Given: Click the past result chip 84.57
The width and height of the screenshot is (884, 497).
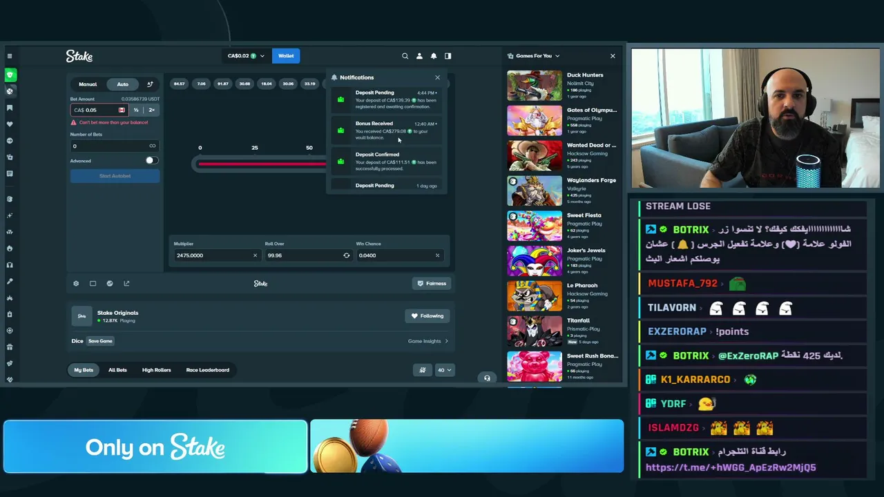Looking at the screenshot, I should tap(179, 84).
